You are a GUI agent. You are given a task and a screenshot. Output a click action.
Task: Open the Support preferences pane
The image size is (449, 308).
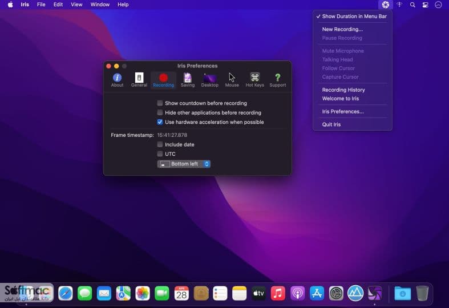click(x=277, y=80)
